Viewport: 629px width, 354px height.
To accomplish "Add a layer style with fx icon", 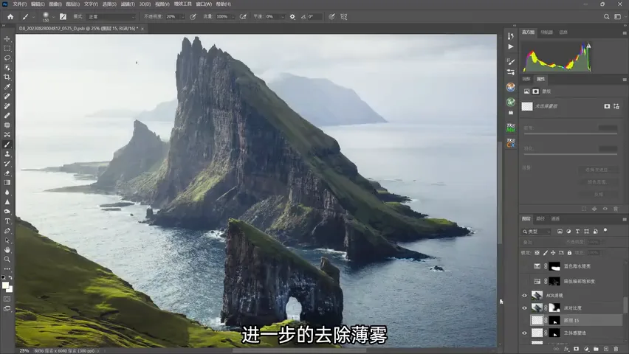I will tap(566, 349).
